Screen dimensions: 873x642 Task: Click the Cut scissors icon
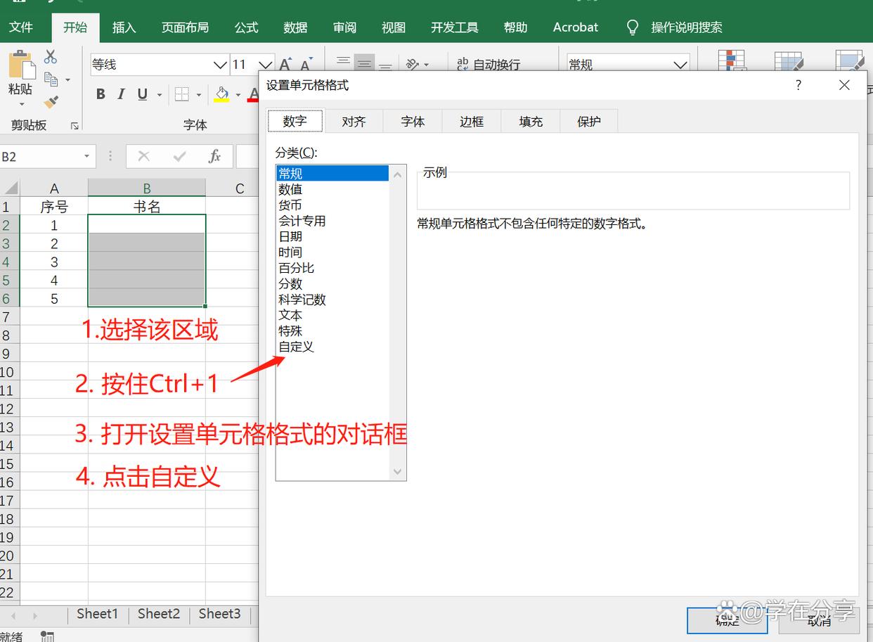click(51, 57)
